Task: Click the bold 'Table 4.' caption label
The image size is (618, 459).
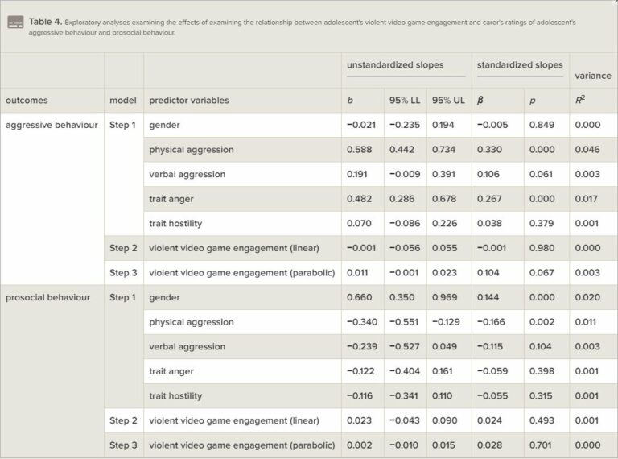Action: 45,23
